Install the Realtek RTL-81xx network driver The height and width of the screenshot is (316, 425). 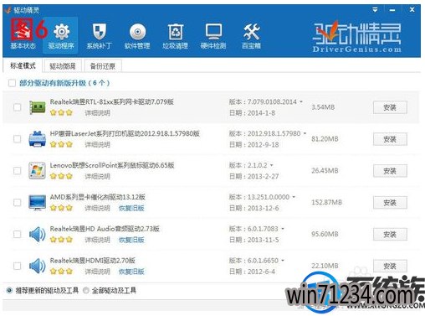(x=390, y=107)
